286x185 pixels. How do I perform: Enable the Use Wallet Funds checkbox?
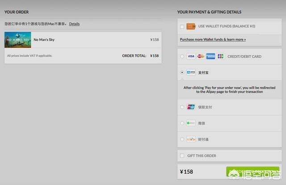(182, 27)
